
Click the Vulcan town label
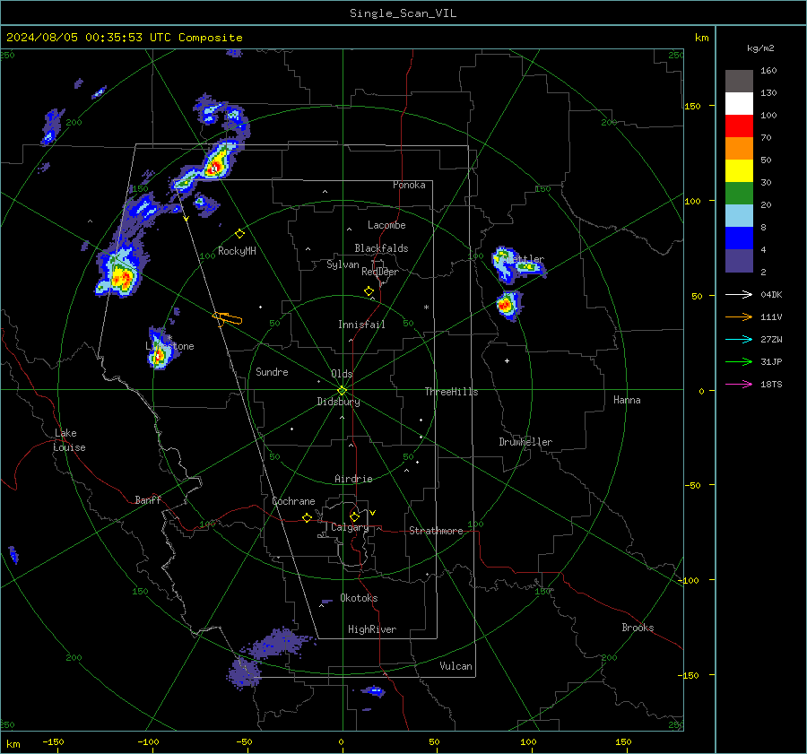point(456,666)
